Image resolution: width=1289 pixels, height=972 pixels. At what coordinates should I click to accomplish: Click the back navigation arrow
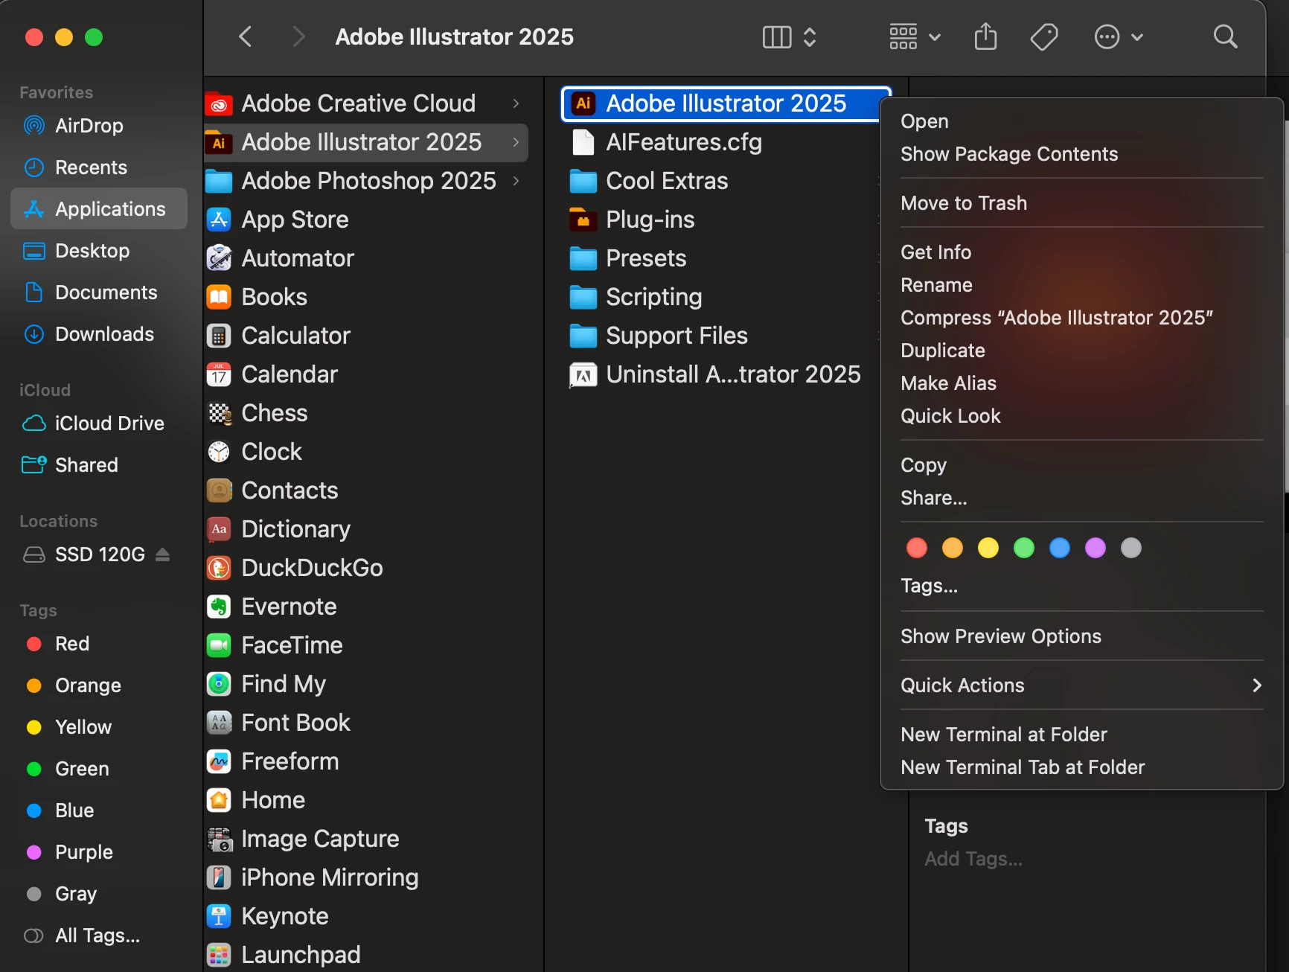(x=246, y=36)
